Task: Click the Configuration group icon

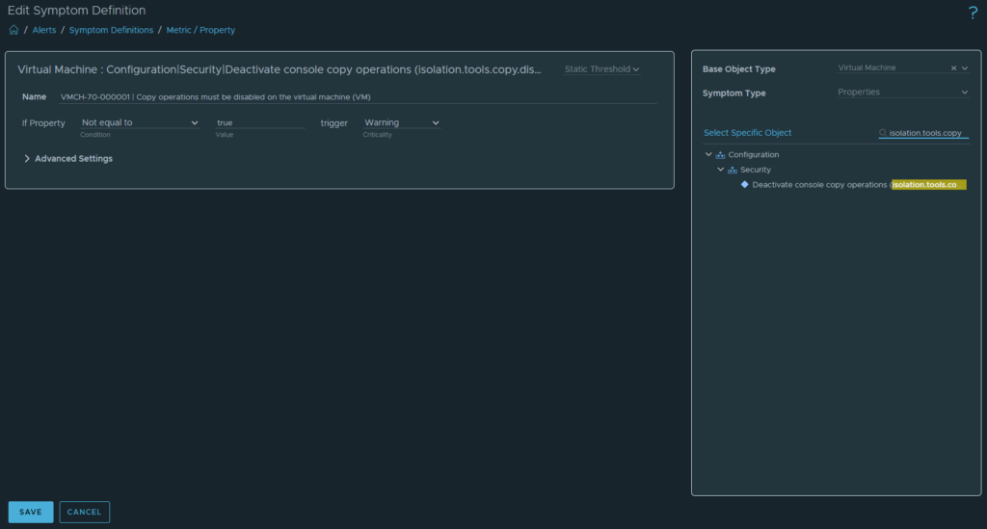Action: coord(720,155)
